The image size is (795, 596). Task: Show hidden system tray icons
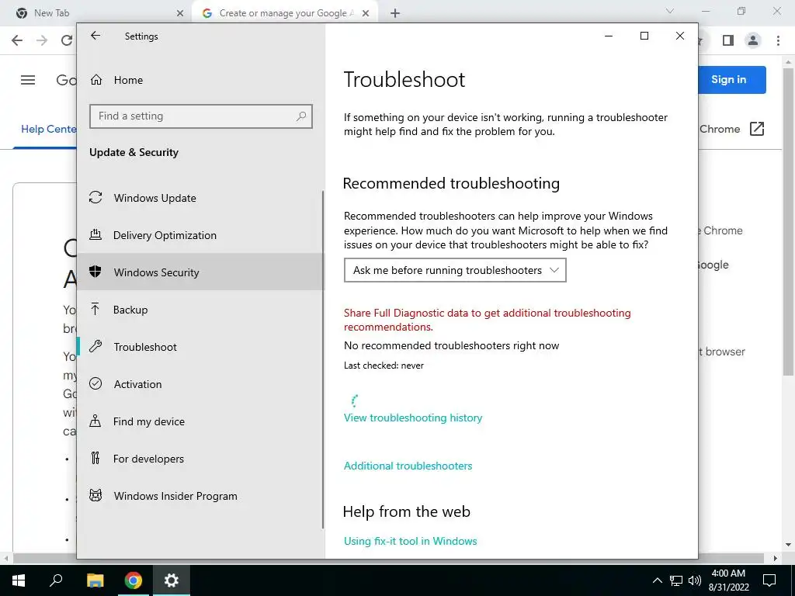(x=657, y=580)
